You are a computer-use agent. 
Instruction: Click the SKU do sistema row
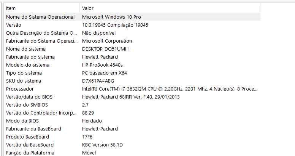(x=24, y=81)
